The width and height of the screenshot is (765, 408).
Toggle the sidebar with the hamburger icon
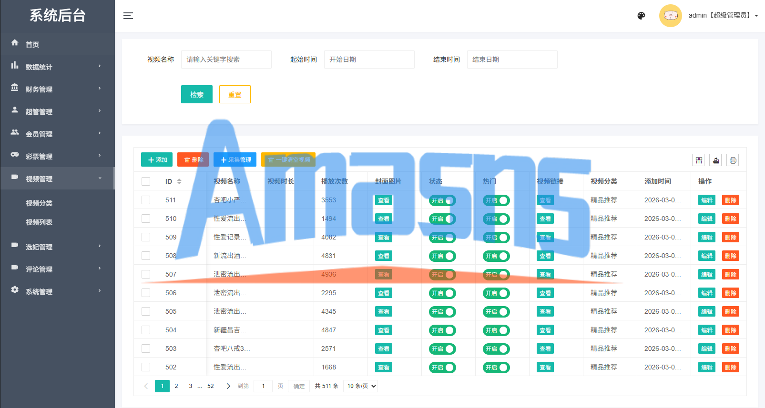coord(128,16)
